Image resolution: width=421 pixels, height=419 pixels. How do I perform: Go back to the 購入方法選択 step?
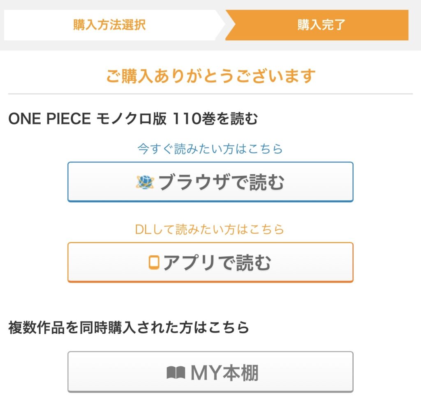109,25
